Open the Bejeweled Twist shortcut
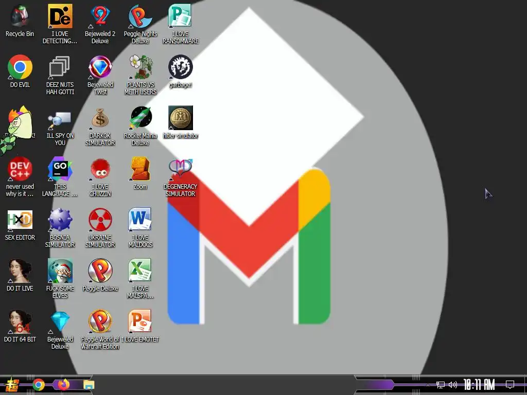The width and height of the screenshot is (527, 395). pos(100,67)
